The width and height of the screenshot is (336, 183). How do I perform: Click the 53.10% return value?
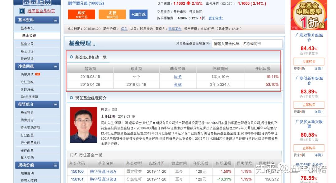[x=272, y=85]
